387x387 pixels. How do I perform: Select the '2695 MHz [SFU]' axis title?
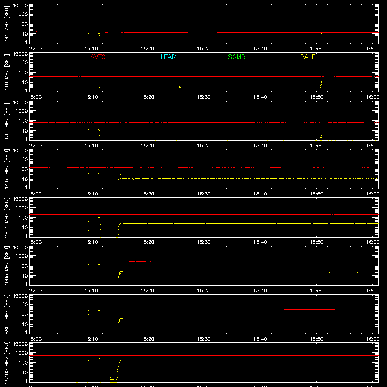pyautogui.click(x=7, y=217)
